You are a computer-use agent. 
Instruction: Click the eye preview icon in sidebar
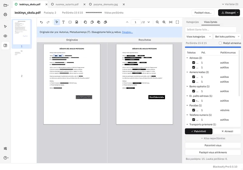(x=5, y=36)
